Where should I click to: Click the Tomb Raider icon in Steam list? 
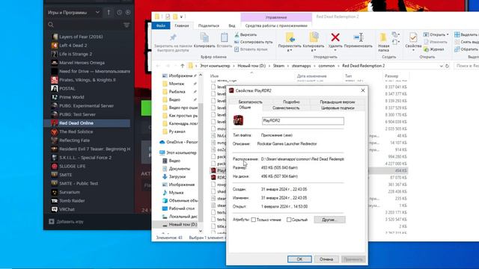(x=55, y=201)
